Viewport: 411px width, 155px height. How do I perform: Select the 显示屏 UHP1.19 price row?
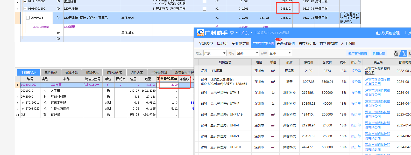click(x=303, y=114)
